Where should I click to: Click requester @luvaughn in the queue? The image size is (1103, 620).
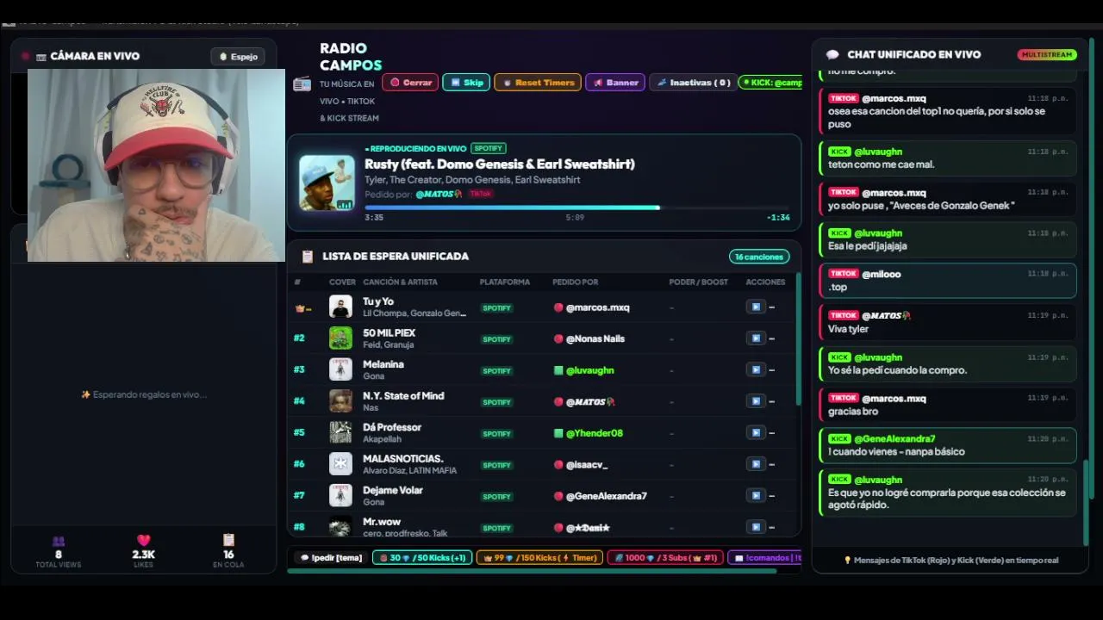click(590, 370)
